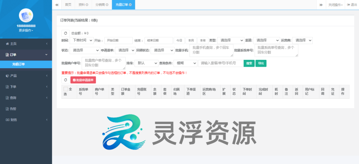359x164 pixels.
Task: Click the tab-scroll-left double arrow icon
Action: pos(57,5)
